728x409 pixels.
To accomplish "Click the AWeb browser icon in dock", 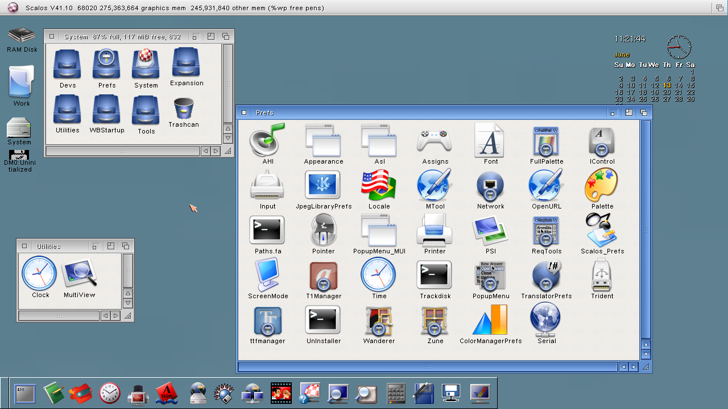I will [167, 393].
